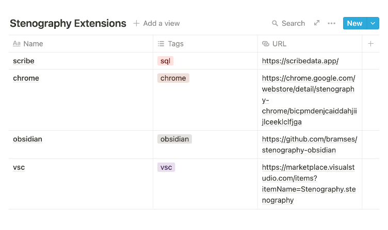This screenshot has height=230, width=388.
Task: Select the brown chrome tag
Action: [x=173, y=78]
